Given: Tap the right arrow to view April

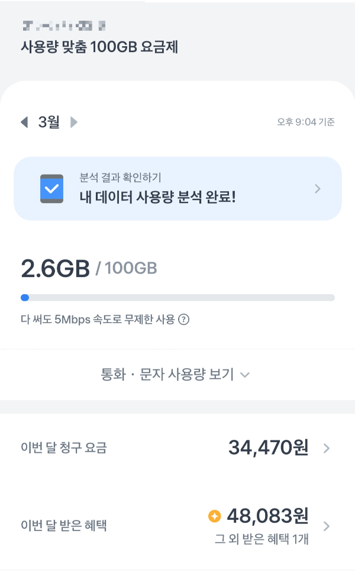Looking at the screenshot, I should [x=74, y=121].
